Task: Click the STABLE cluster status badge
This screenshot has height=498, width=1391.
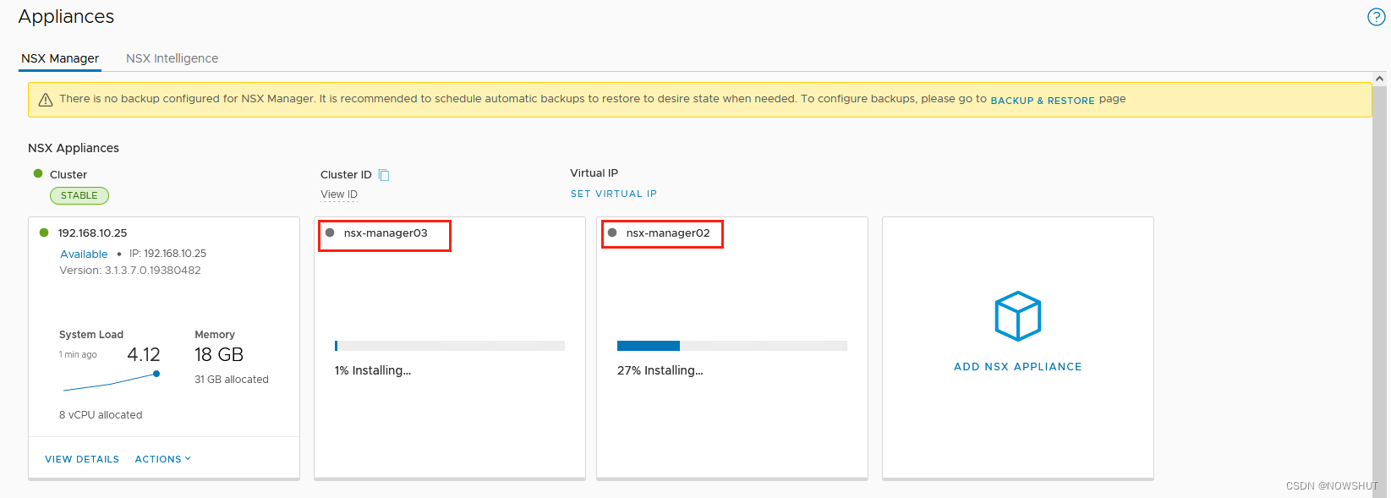Action: click(79, 195)
